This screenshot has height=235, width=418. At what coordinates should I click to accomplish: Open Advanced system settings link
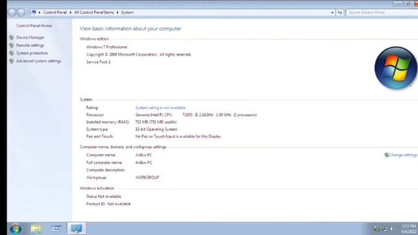click(x=39, y=61)
